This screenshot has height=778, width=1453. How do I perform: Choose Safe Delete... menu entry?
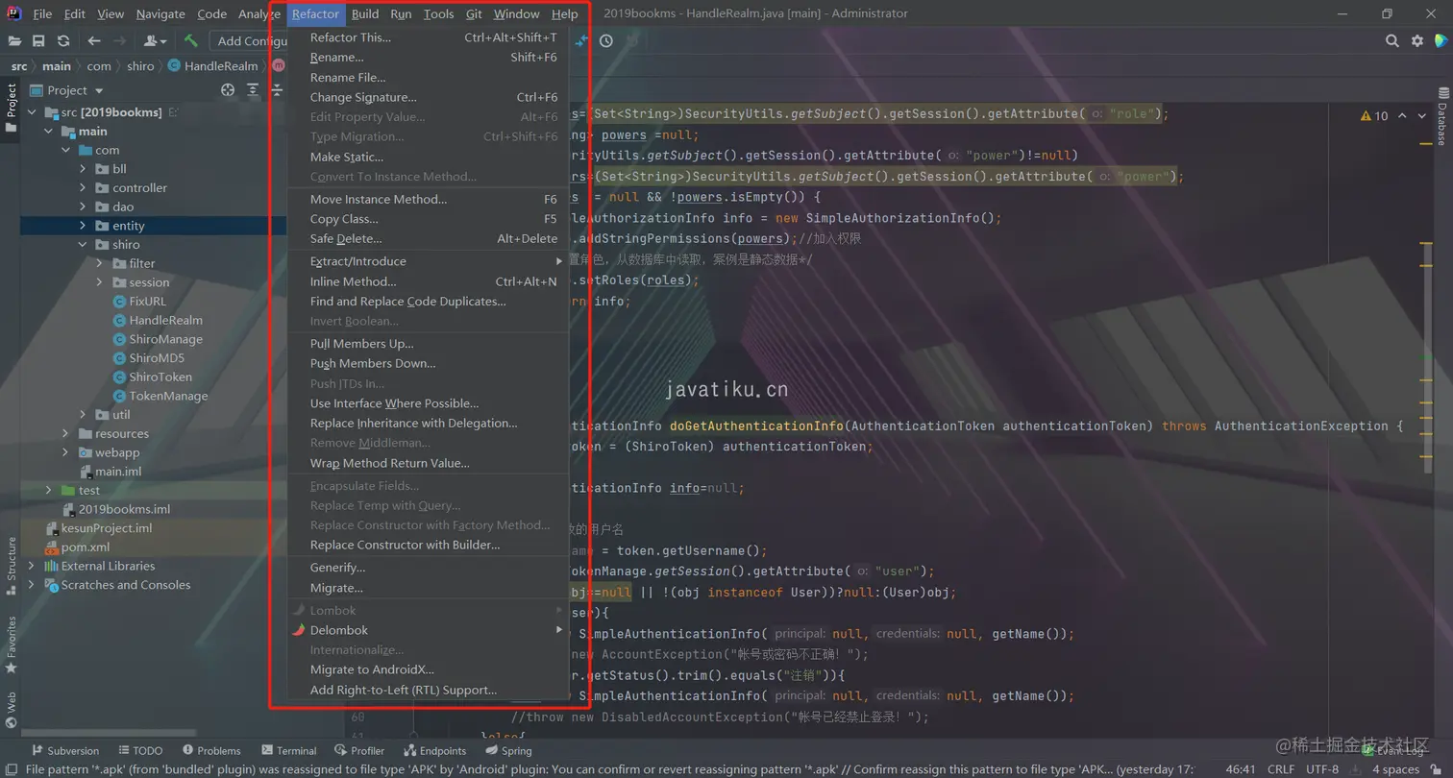[429, 238]
